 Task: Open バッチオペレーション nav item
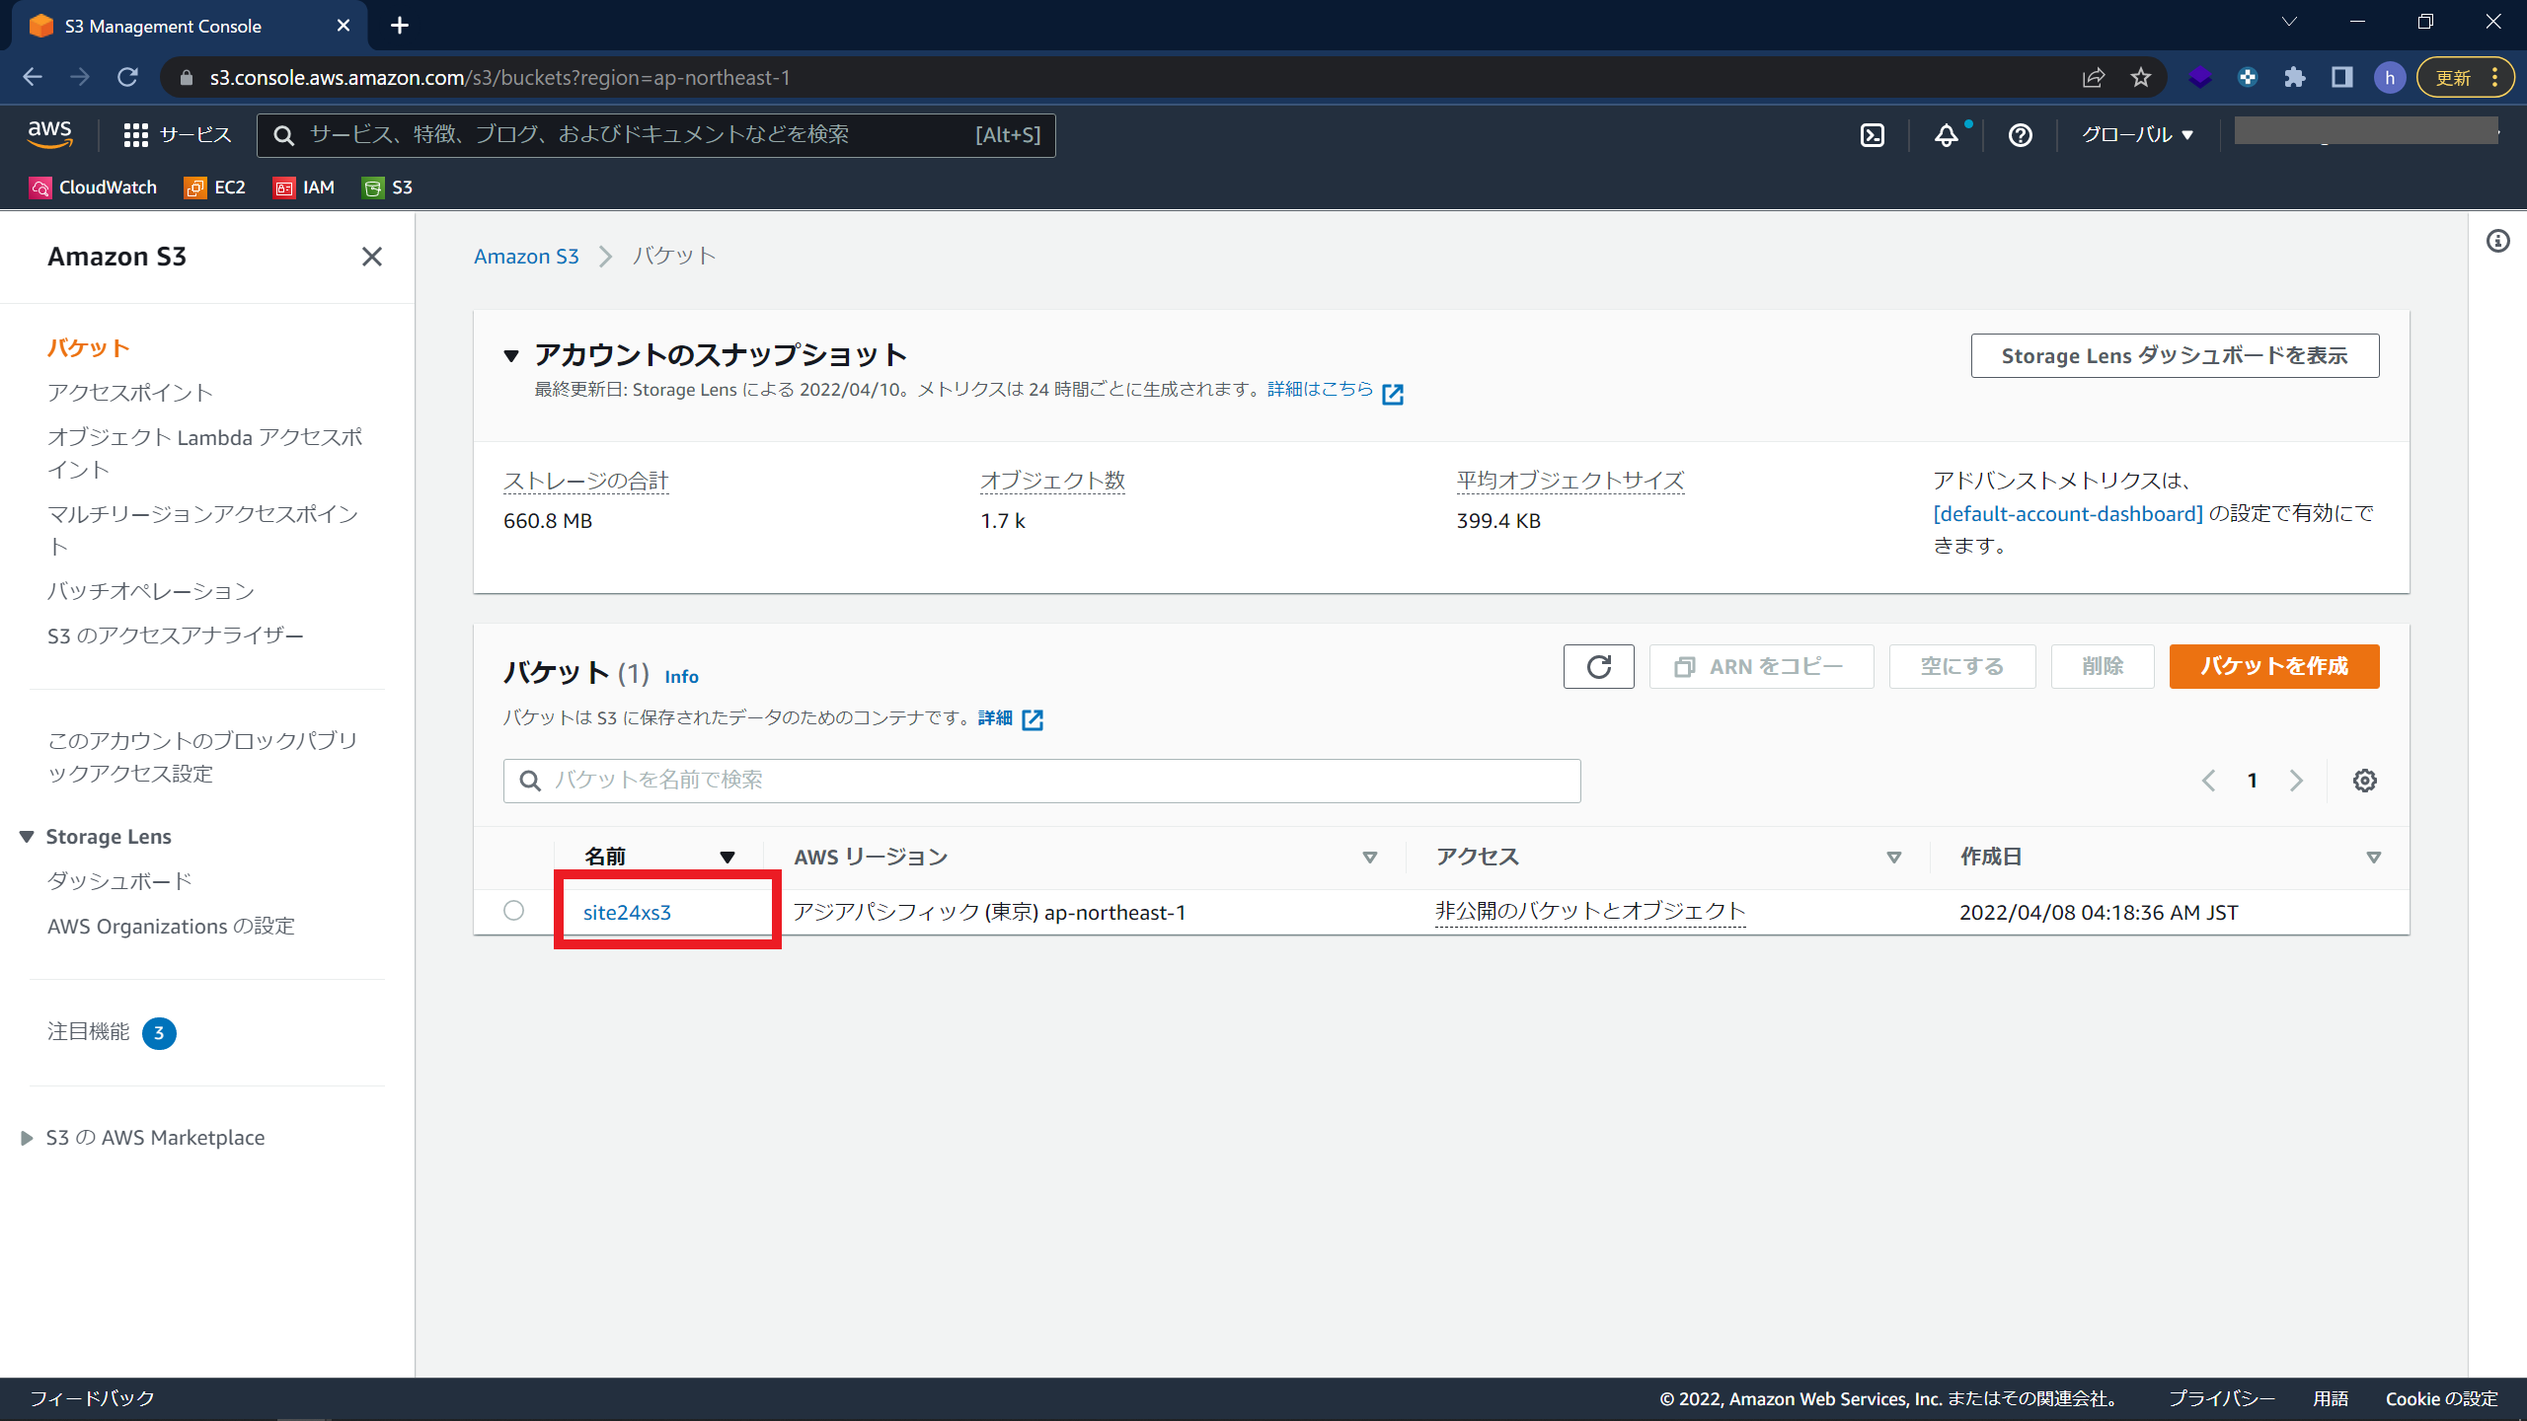(151, 591)
